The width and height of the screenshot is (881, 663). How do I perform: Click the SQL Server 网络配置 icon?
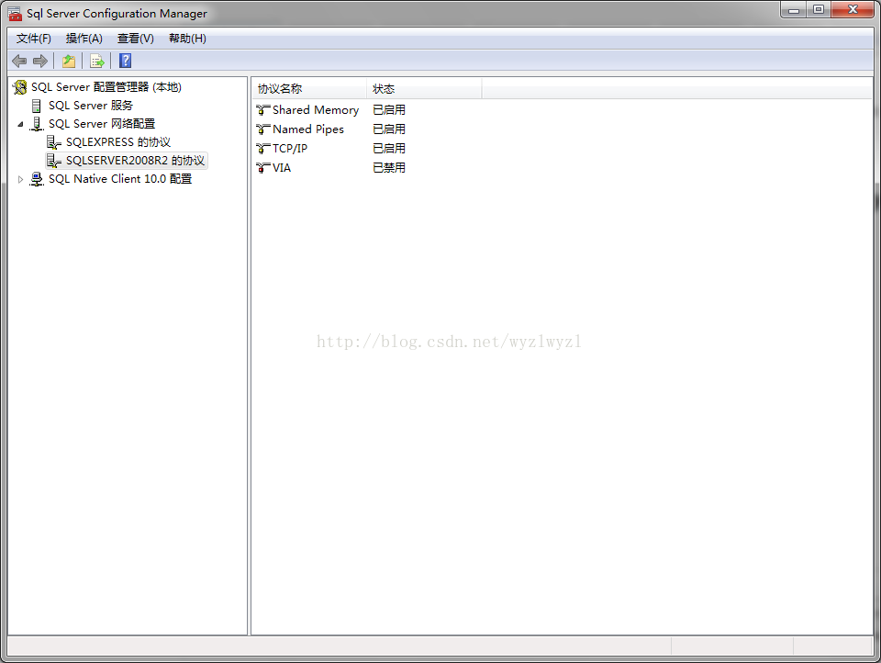click(37, 124)
